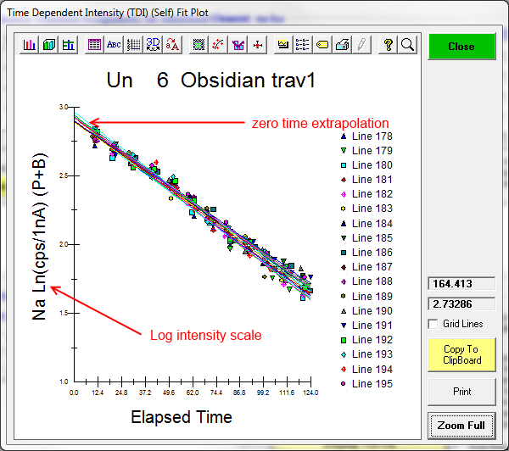Image resolution: width=509 pixels, height=451 pixels.
Task: Select the 3D chart type icon
Action: point(49,45)
